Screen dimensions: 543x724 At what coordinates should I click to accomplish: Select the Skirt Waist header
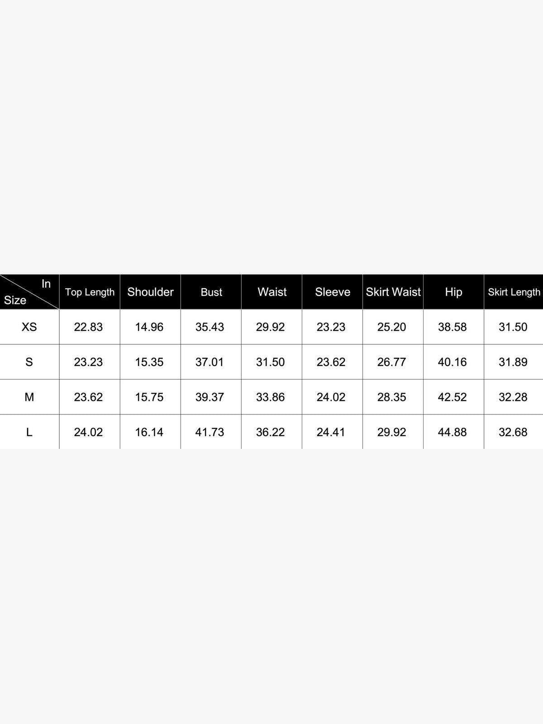[x=393, y=292]
